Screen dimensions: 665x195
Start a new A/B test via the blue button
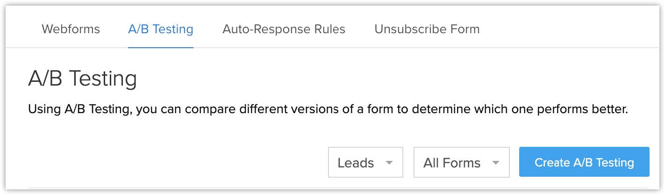point(584,162)
